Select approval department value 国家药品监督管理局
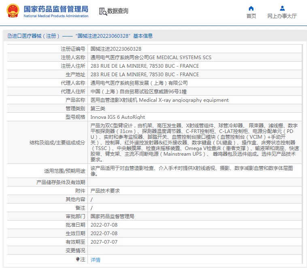This screenshot has width=307, height=268. coord(112,217)
